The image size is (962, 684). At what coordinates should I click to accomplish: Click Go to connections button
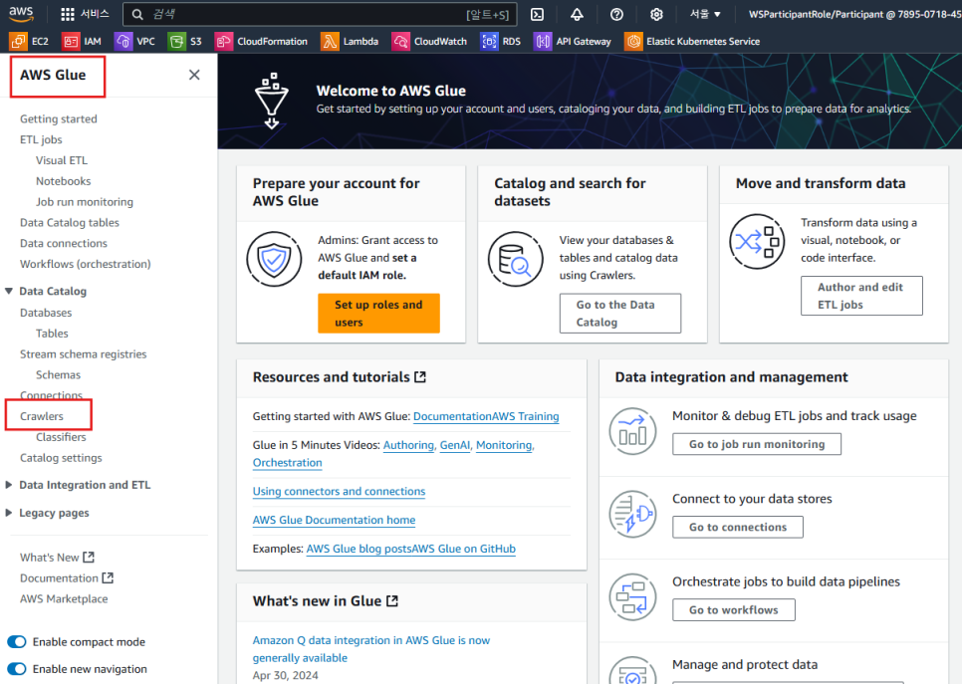(738, 527)
